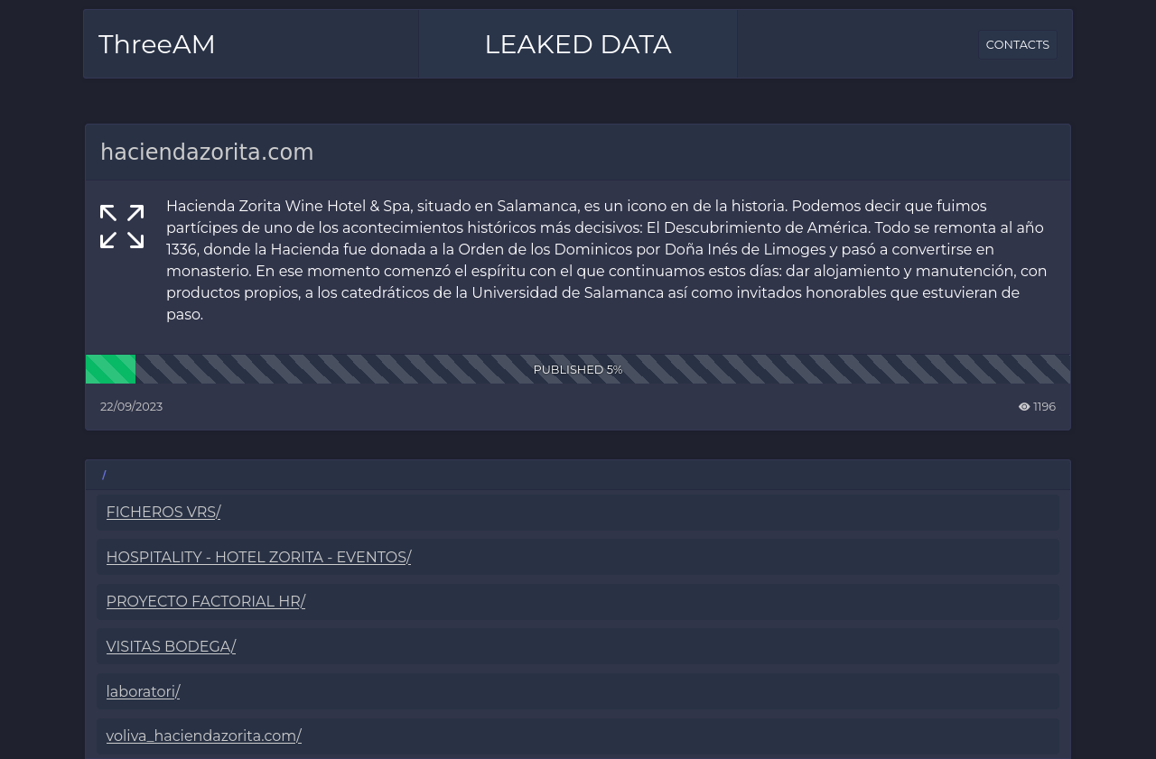Image resolution: width=1156 pixels, height=759 pixels.
Task: Click the green filled progress segment
Action: [110, 369]
